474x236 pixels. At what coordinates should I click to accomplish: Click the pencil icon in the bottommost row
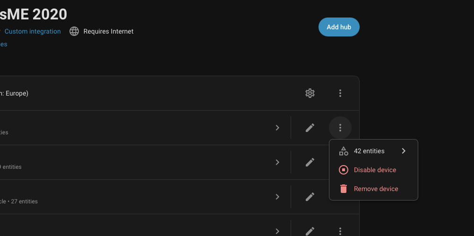click(x=310, y=231)
